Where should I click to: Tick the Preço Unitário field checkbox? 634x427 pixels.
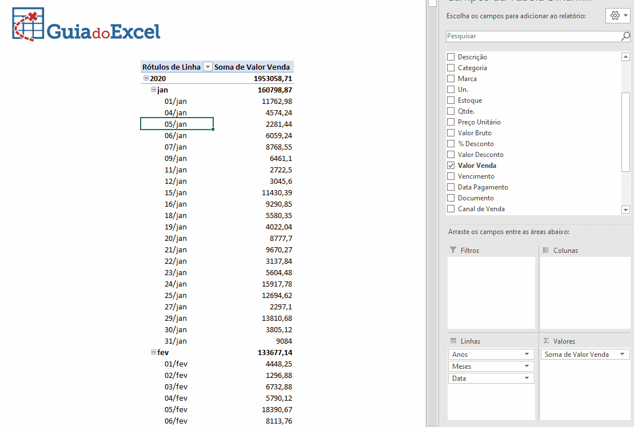click(450, 122)
